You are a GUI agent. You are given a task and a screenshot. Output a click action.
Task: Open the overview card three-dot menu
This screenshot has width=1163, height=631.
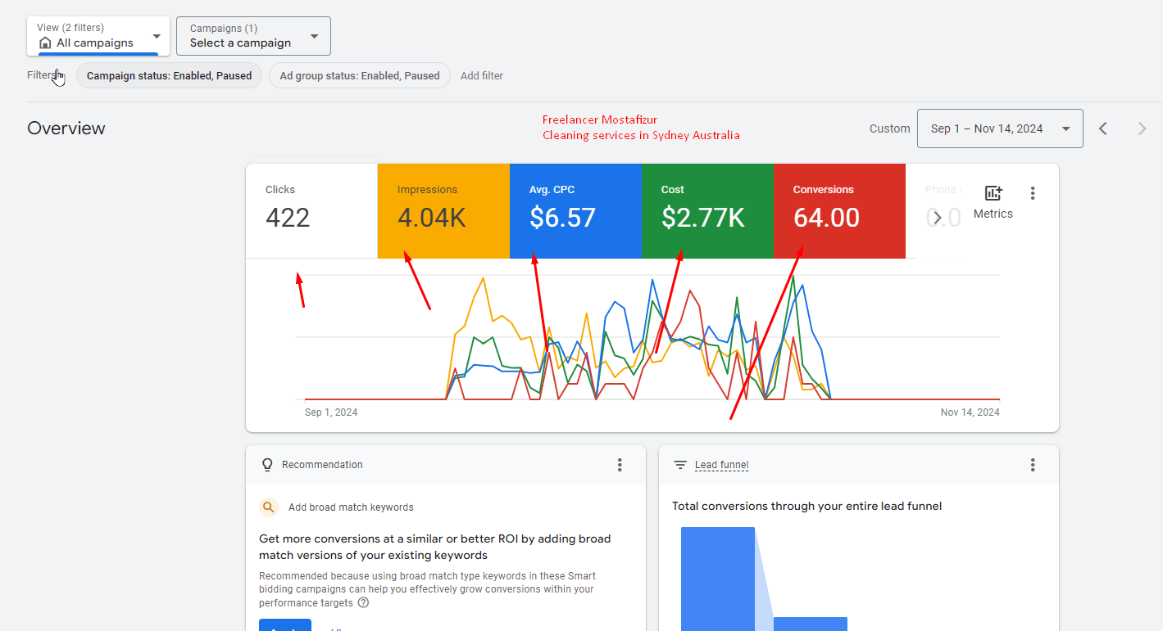coord(1032,193)
